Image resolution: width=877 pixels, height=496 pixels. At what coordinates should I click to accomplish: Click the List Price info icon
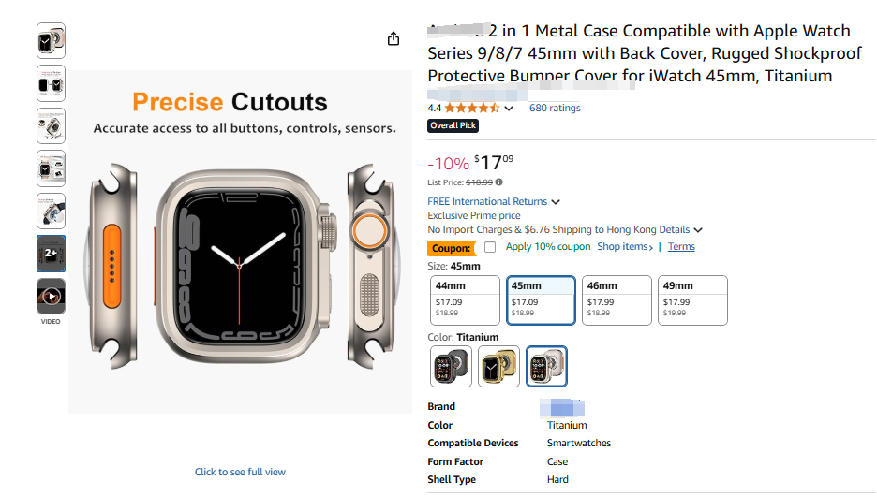(498, 182)
